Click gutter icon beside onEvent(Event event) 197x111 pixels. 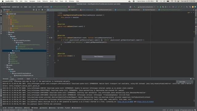pyautogui.click(x=50, y=27)
